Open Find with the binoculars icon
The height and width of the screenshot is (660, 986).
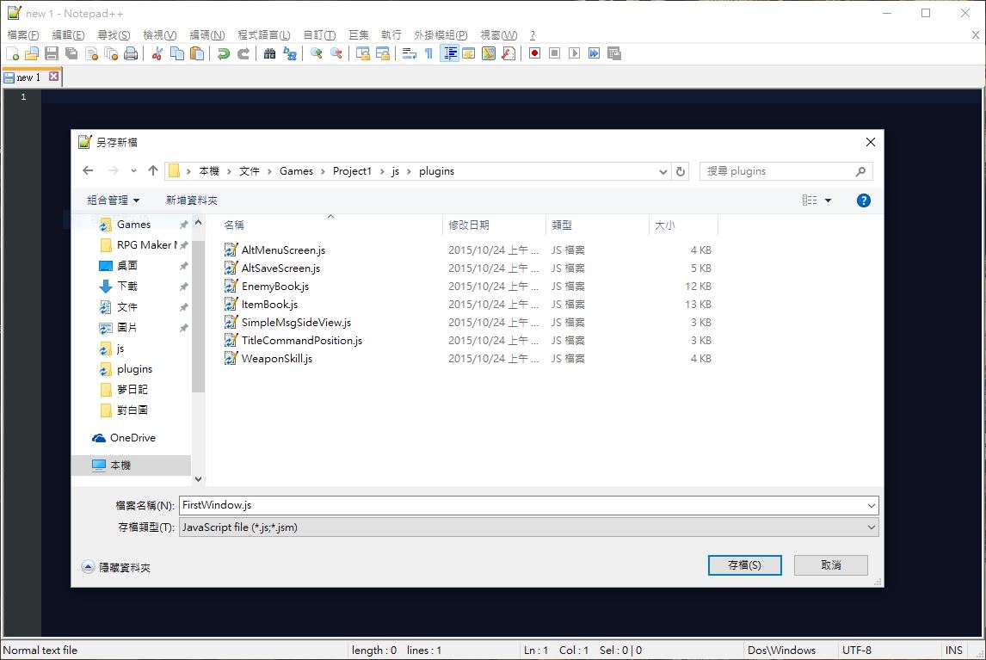coord(270,53)
